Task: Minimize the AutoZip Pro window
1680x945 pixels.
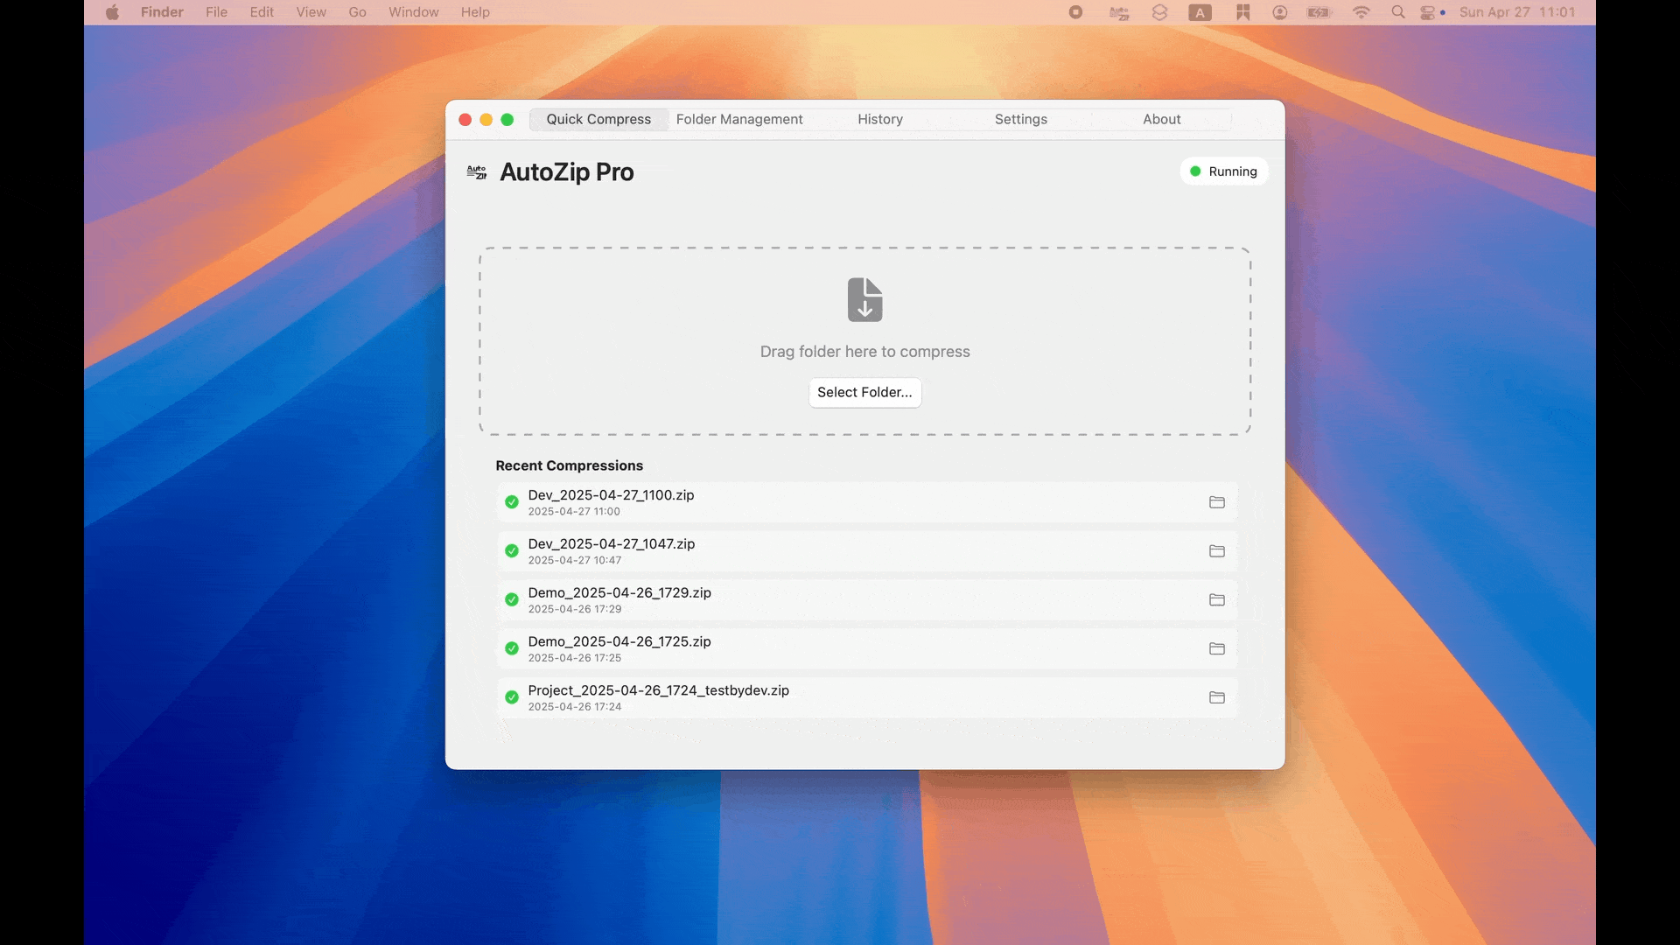Action: [486, 120]
